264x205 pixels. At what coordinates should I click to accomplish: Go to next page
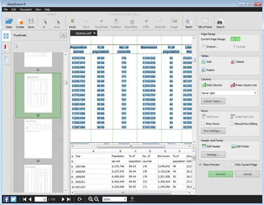(x=63, y=199)
